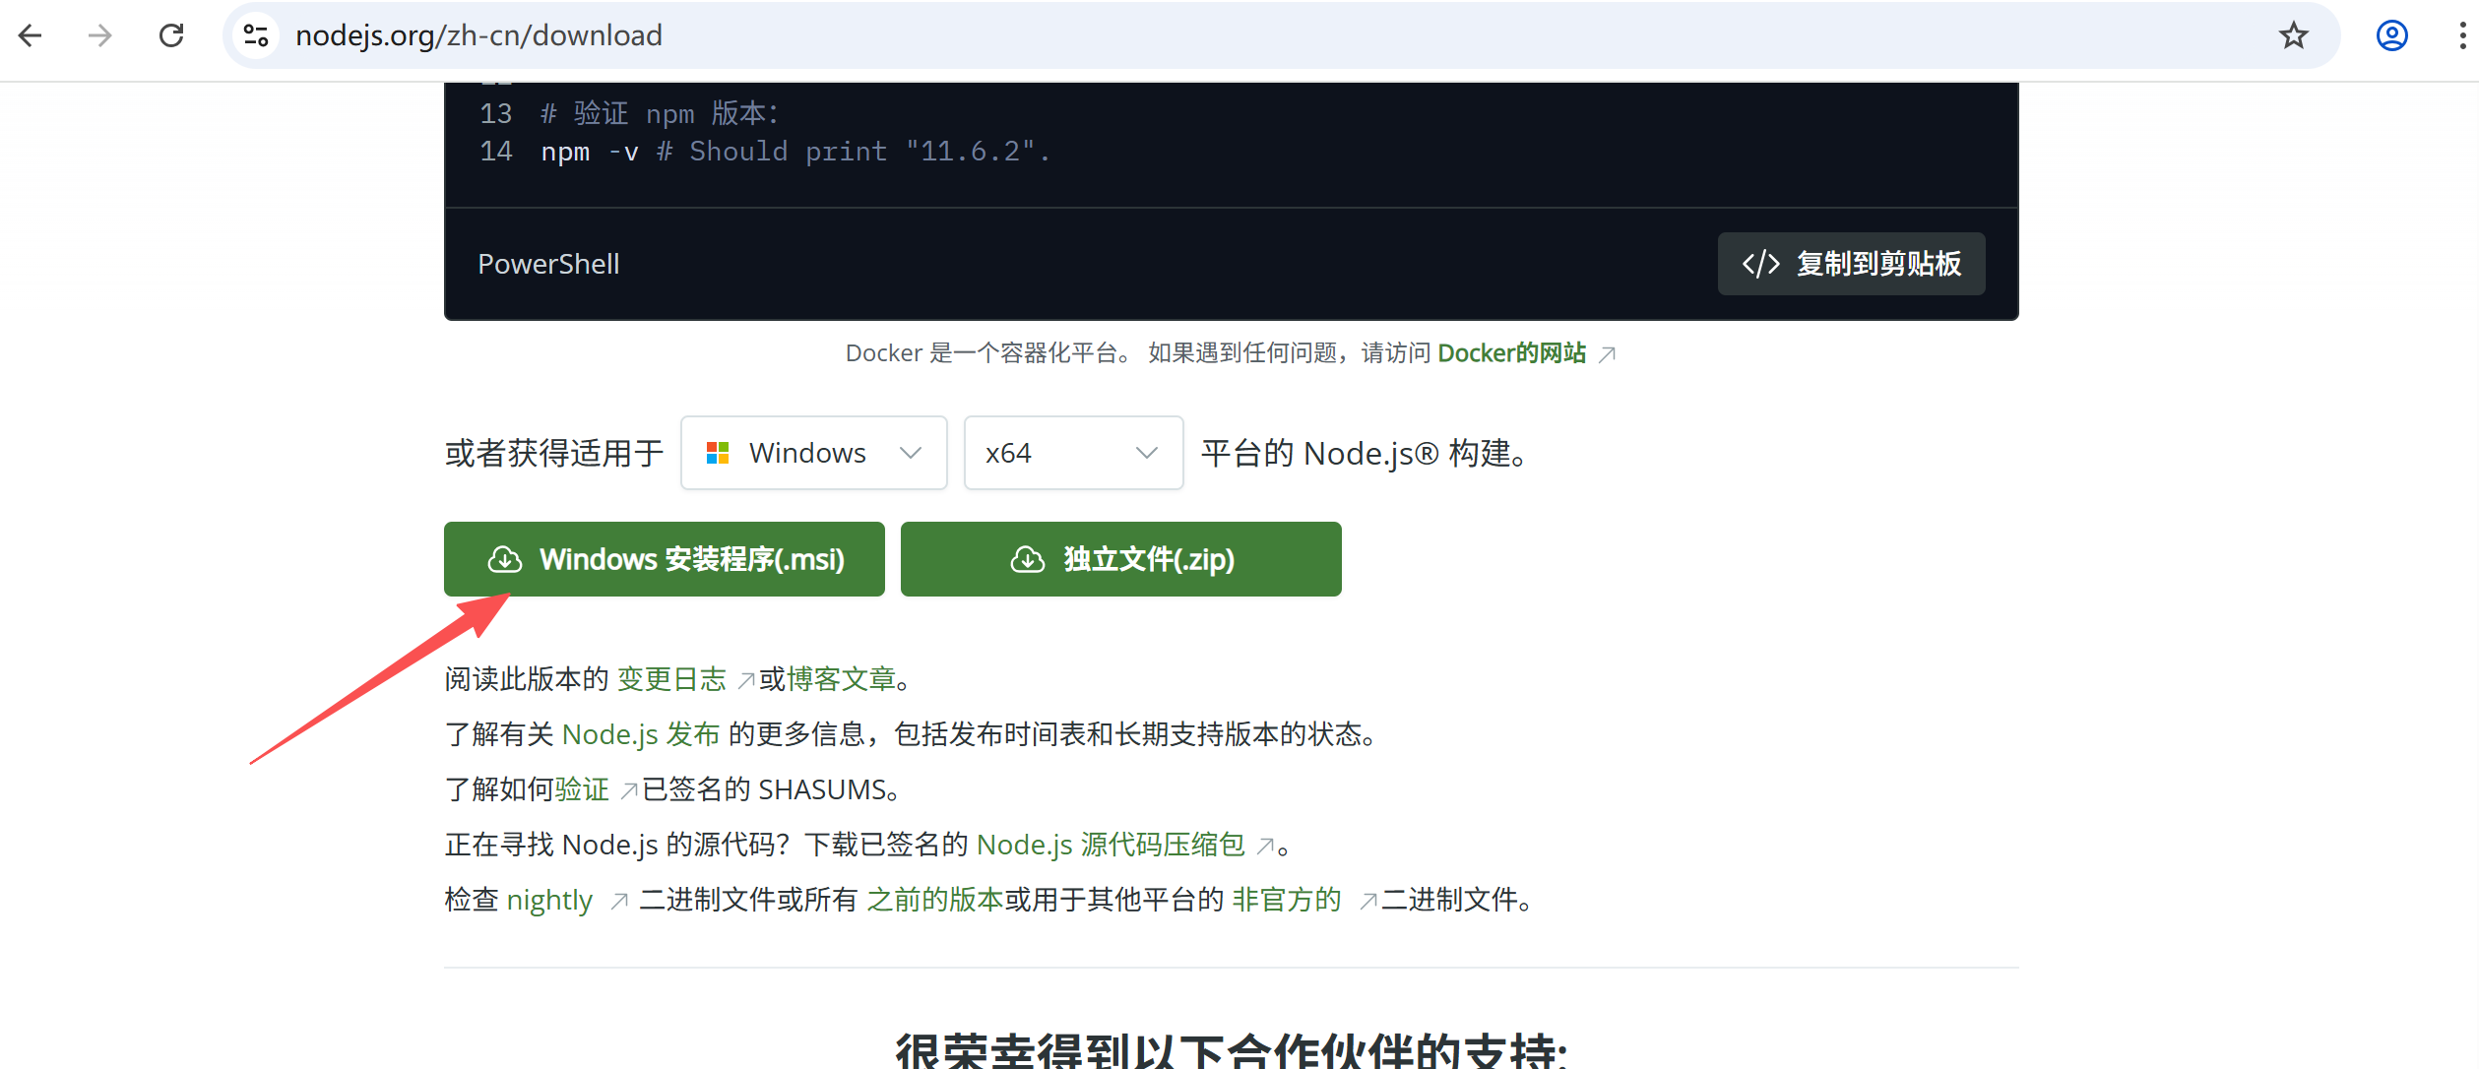Screen dimensions: 2479x1069
Task: Expand the x64 architecture dropdown
Action: tap(1072, 453)
